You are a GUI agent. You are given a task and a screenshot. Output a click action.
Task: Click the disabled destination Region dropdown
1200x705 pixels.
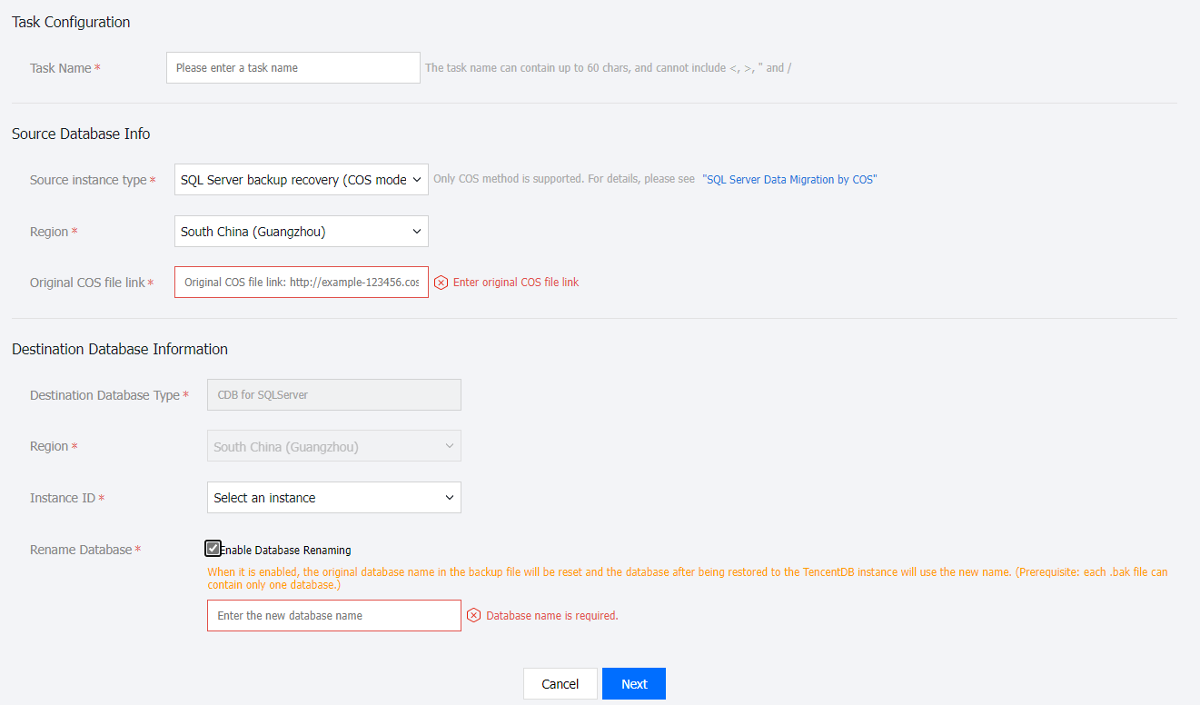(333, 447)
